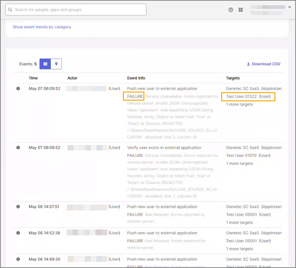
Task: Click the blurred account name in header
Action: point(268,7)
